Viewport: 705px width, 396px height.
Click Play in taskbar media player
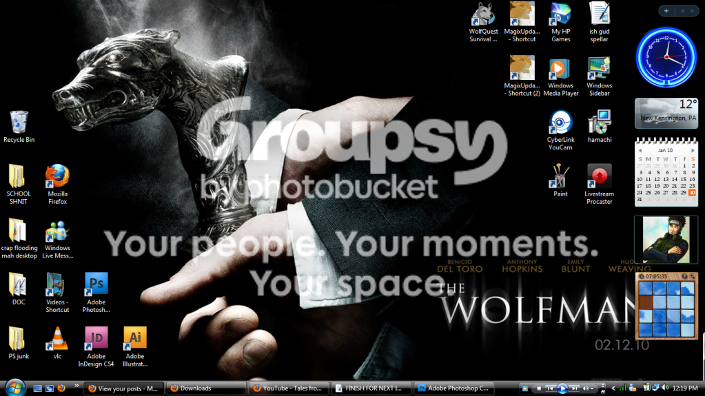pos(562,388)
